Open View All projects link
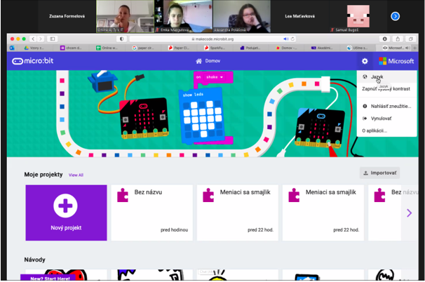 coord(76,175)
